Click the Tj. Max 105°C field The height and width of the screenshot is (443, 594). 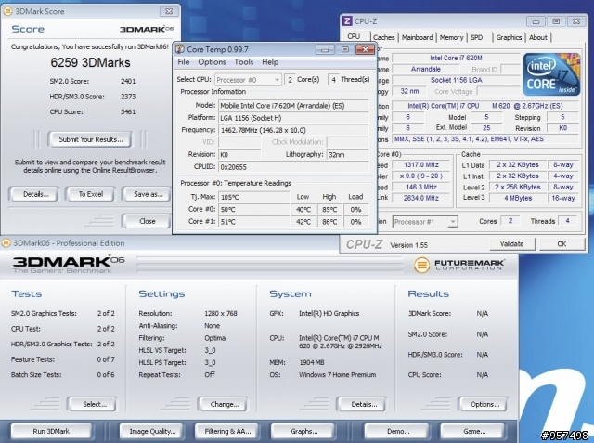point(253,197)
